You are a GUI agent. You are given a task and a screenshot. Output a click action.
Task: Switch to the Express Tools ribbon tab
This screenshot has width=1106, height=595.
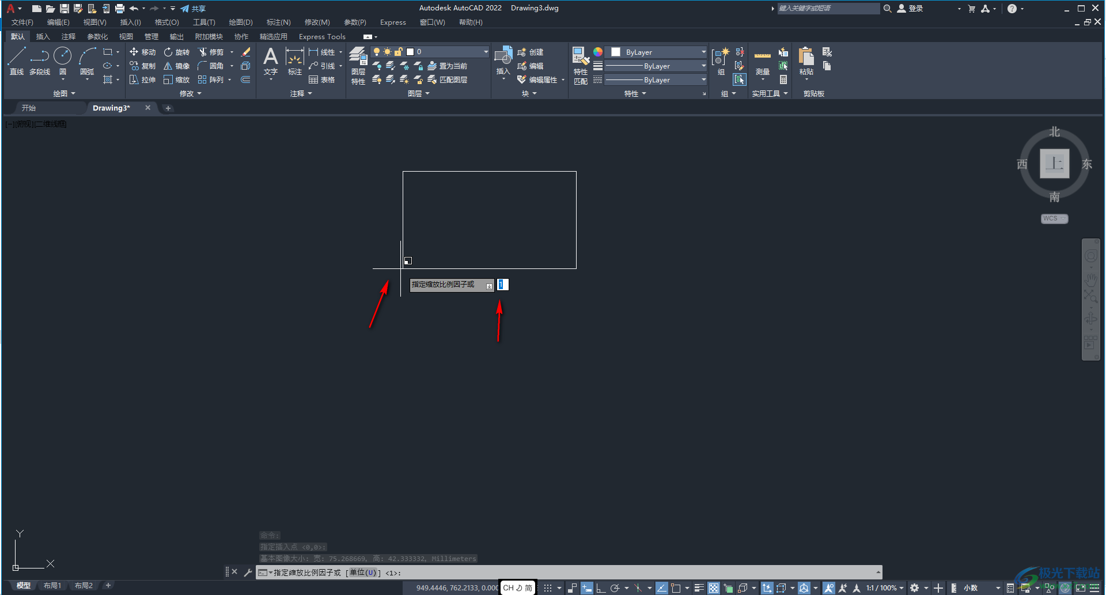[322, 36]
